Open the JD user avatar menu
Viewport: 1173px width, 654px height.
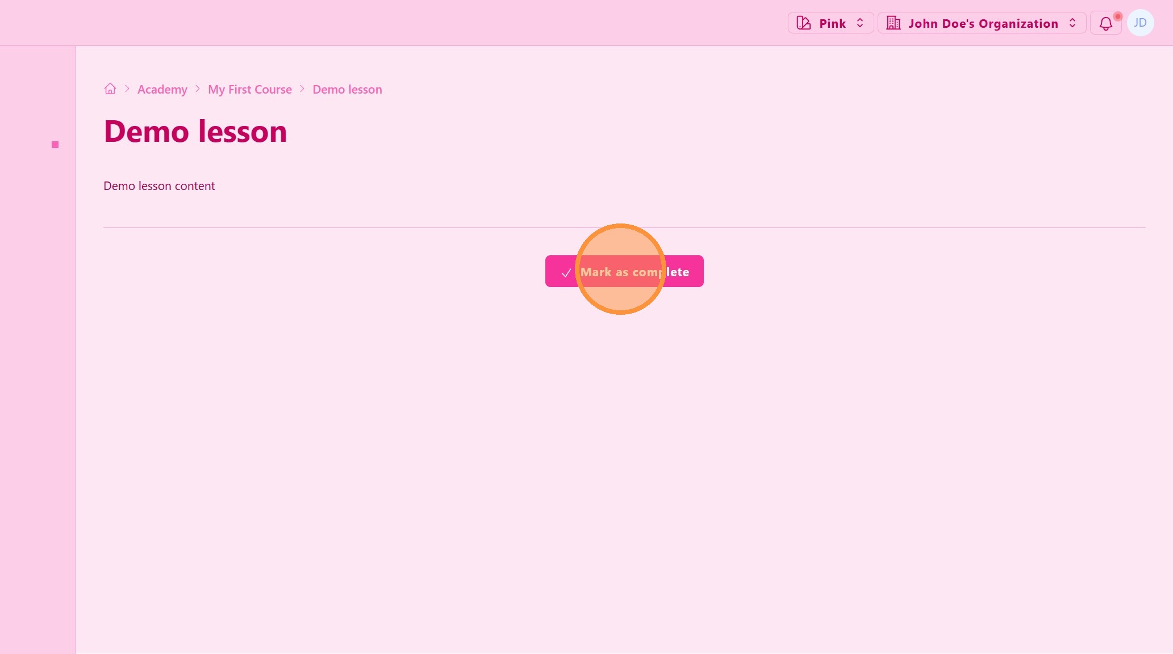click(x=1140, y=23)
